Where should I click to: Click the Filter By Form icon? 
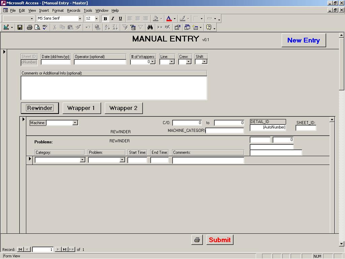[133, 27]
